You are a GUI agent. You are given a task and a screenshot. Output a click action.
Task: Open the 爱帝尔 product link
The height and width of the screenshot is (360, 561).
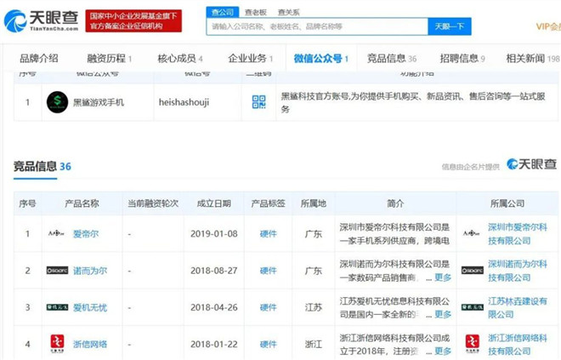(x=86, y=234)
